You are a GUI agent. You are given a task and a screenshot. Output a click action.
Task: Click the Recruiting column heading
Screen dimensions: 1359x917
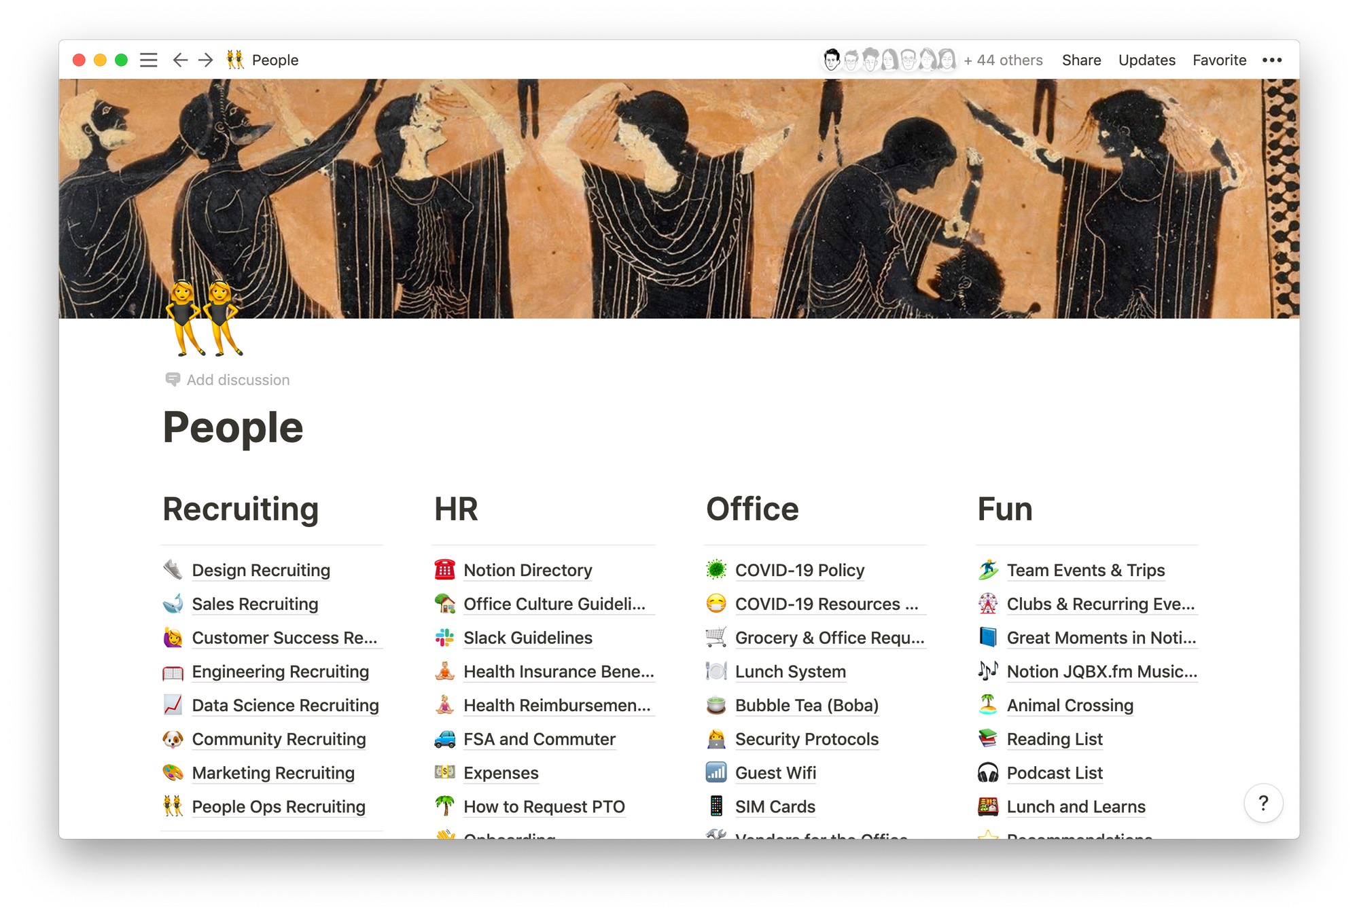(x=241, y=509)
